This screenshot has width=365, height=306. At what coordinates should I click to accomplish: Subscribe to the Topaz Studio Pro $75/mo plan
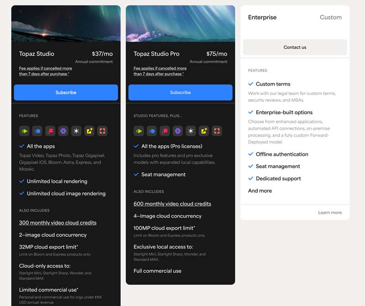pyautogui.click(x=180, y=93)
